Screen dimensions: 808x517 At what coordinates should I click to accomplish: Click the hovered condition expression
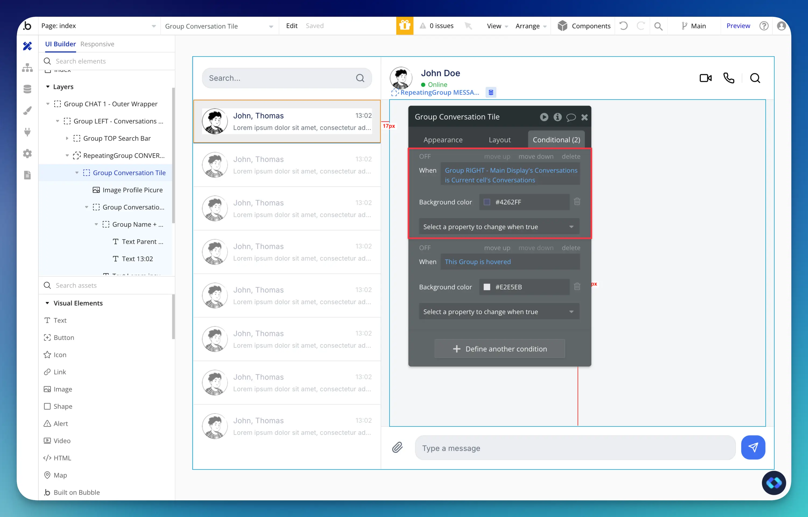[510, 262]
